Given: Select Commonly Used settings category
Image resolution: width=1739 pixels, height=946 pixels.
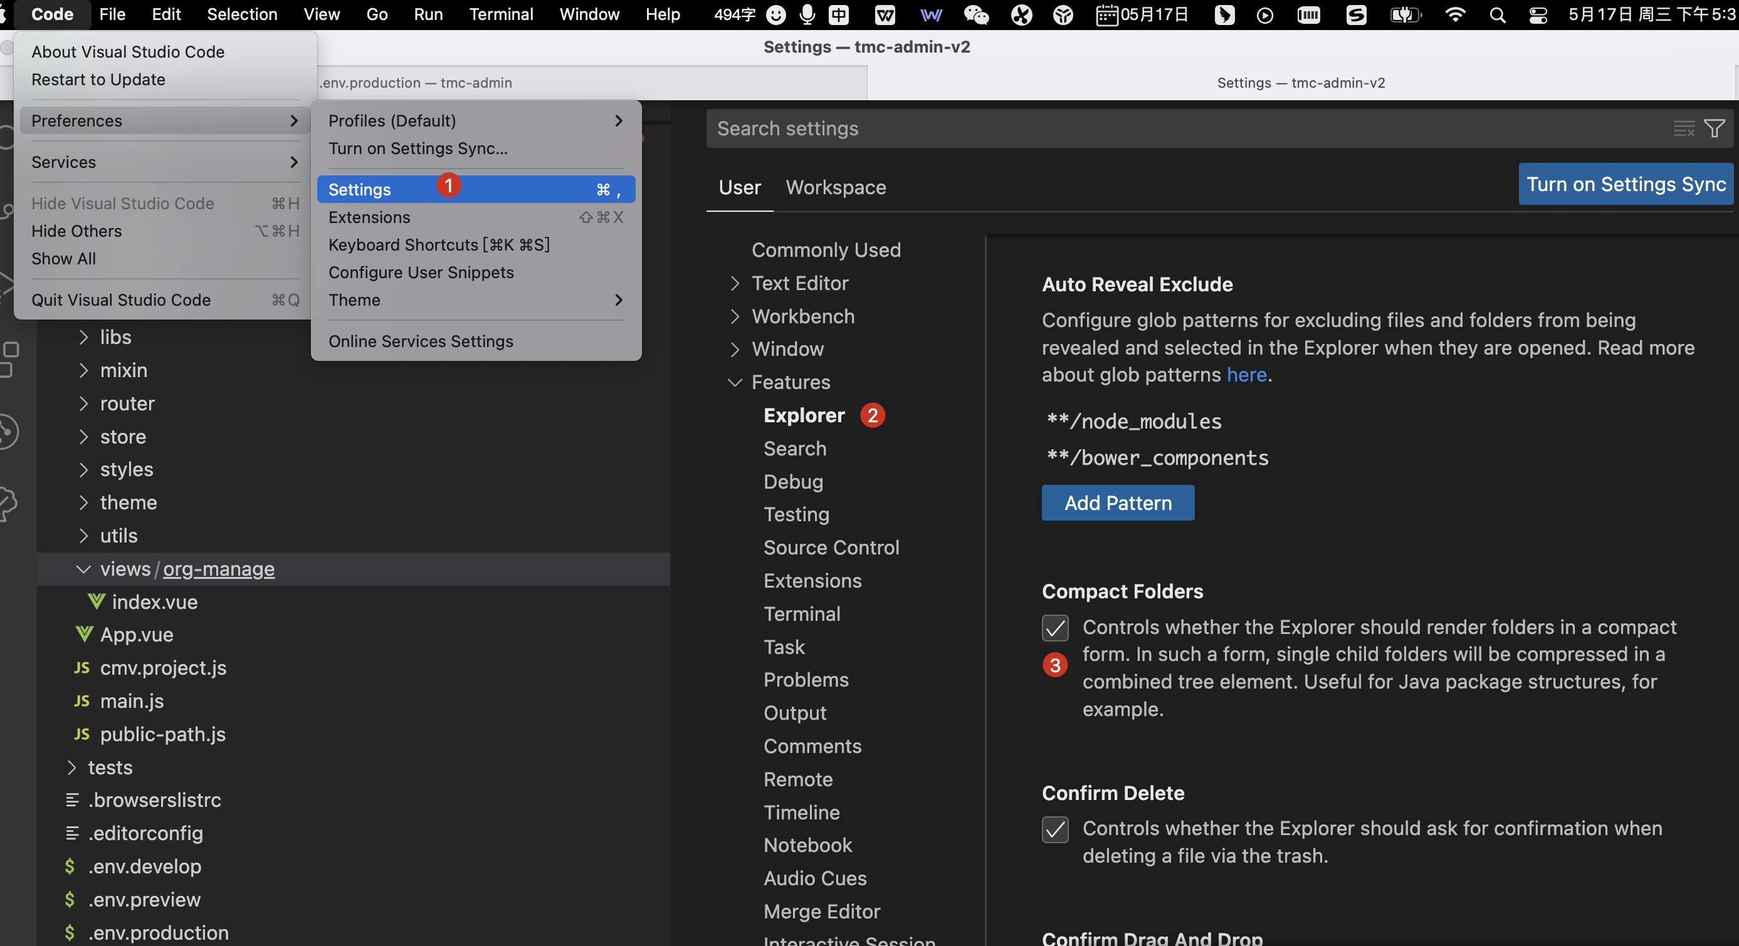Looking at the screenshot, I should (826, 250).
